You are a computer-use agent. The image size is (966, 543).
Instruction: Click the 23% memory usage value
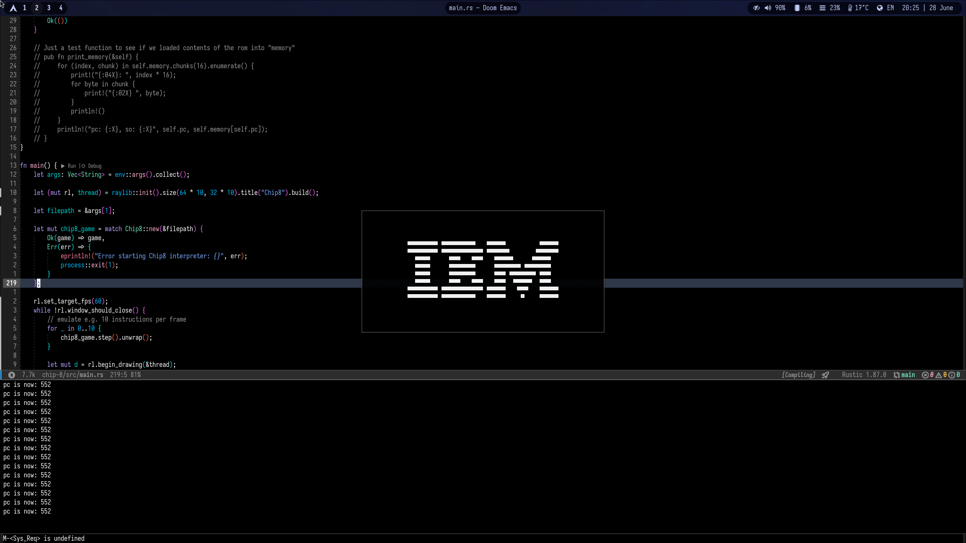[835, 8]
